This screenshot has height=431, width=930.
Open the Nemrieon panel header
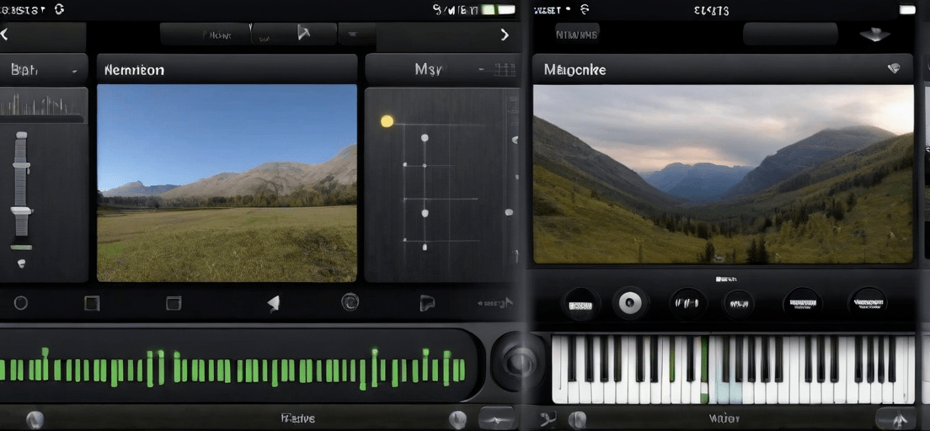227,69
